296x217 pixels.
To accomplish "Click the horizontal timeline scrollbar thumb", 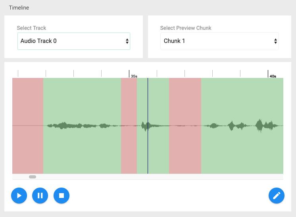I will (33, 177).
